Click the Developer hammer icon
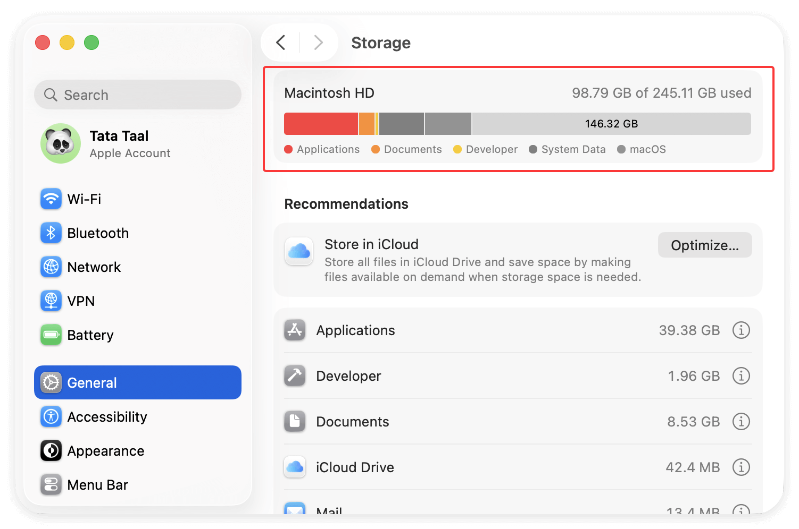The image size is (799, 529). coord(295,376)
